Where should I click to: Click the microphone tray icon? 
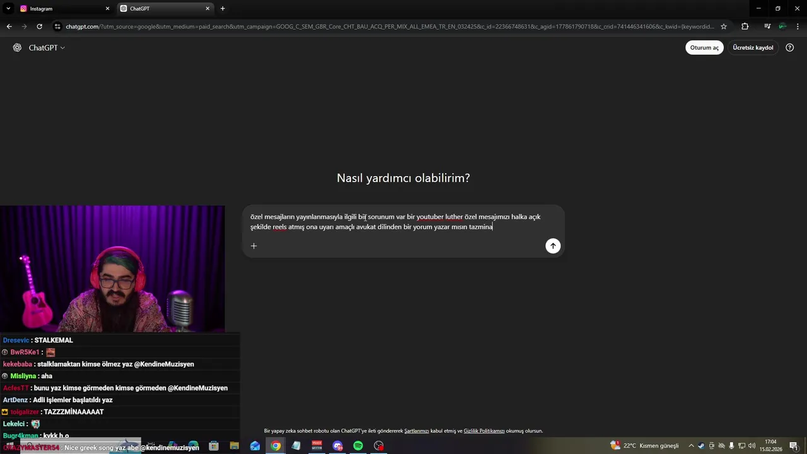[731, 446]
